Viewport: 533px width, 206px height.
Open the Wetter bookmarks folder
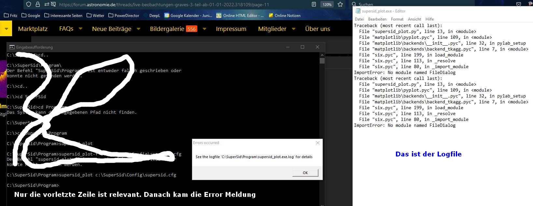point(95,15)
